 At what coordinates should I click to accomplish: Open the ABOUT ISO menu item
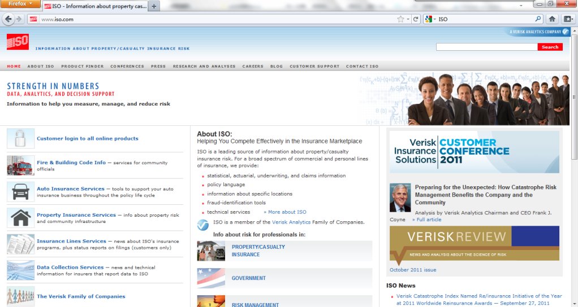click(41, 66)
